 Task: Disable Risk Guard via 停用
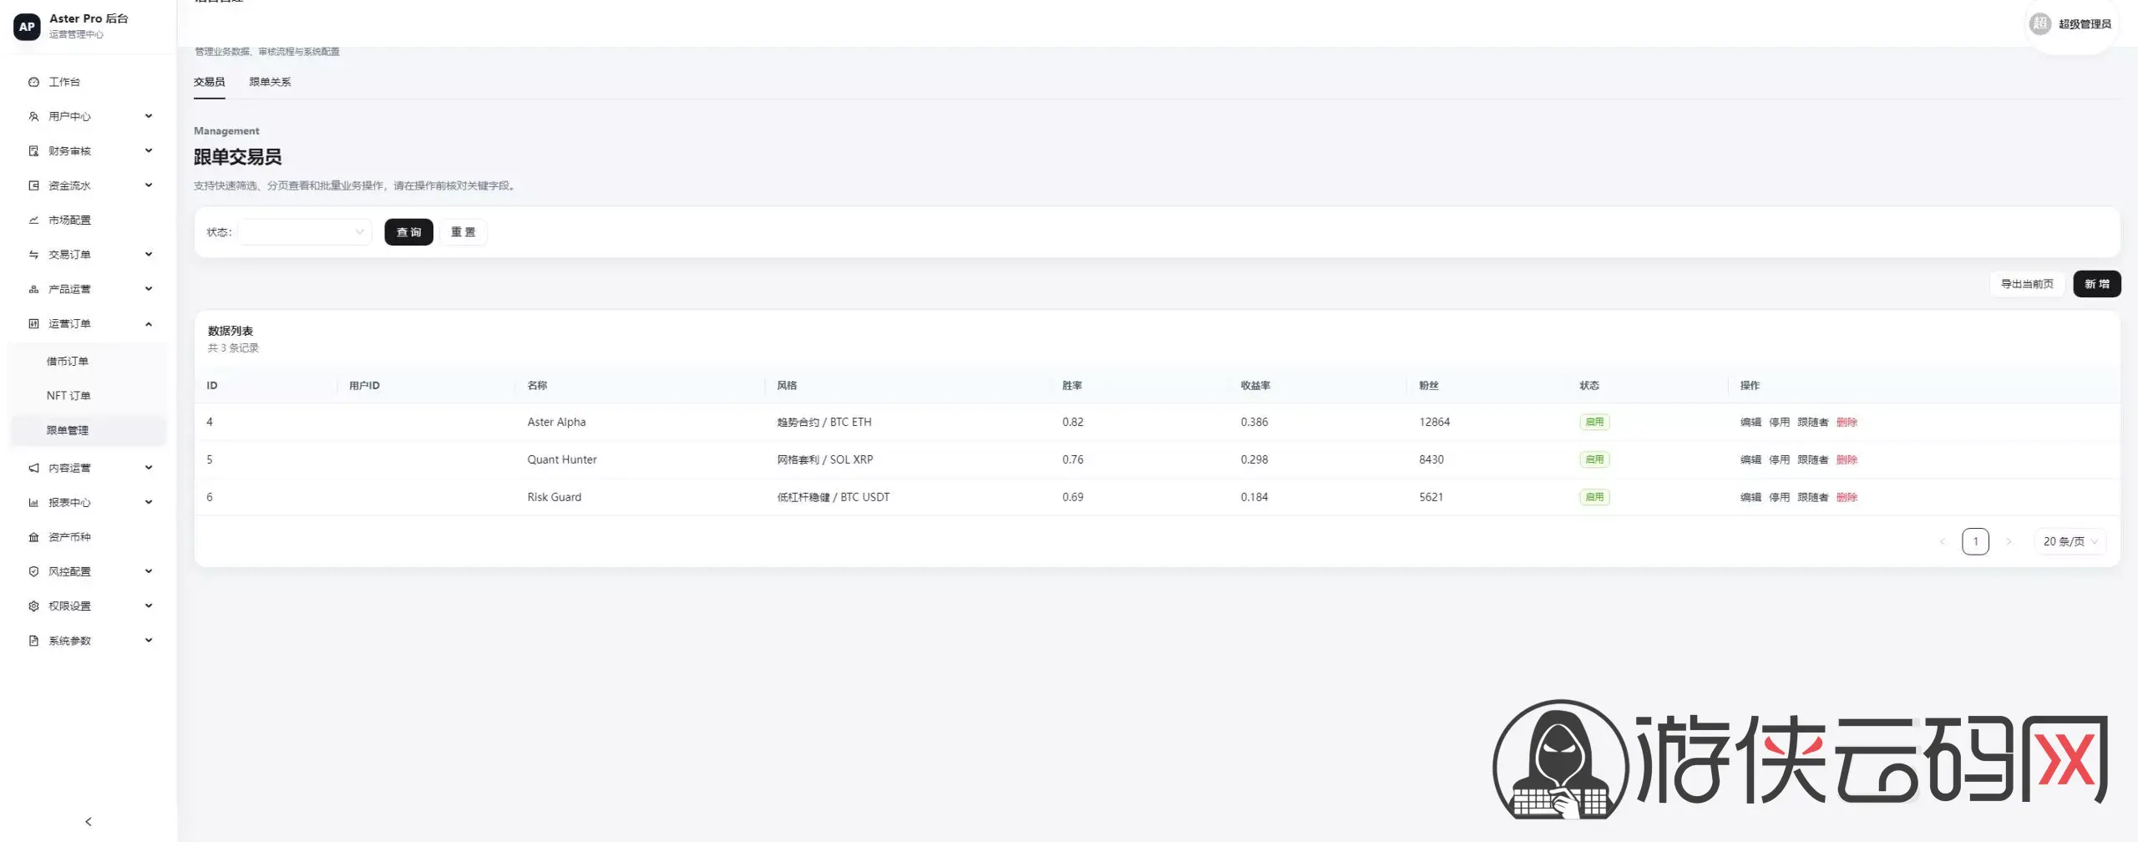pyautogui.click(x=1779, y=498)
